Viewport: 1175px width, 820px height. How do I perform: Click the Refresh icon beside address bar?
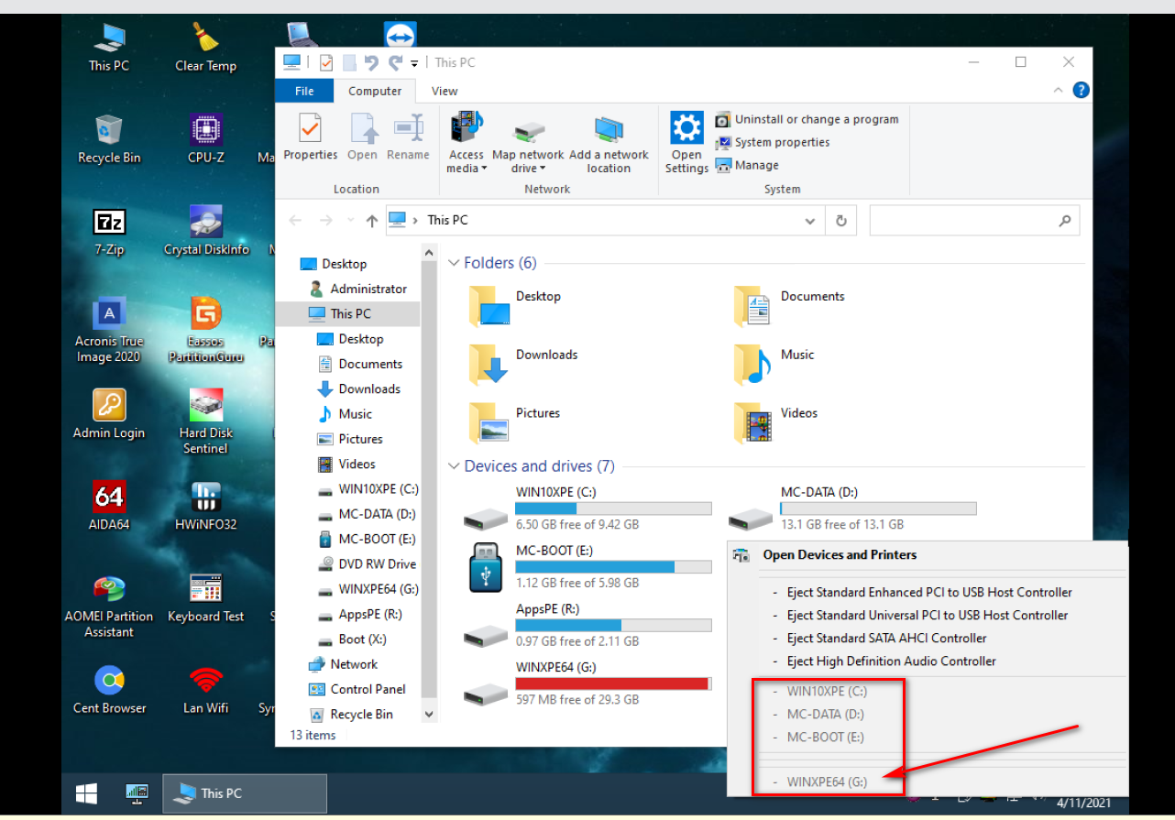pos(840,221)
